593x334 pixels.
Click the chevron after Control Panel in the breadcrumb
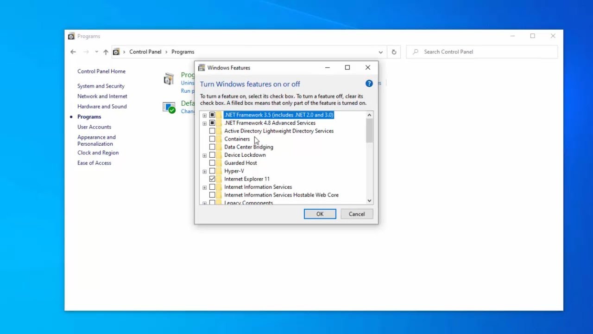pyautogui.click(x=167, y=52)
